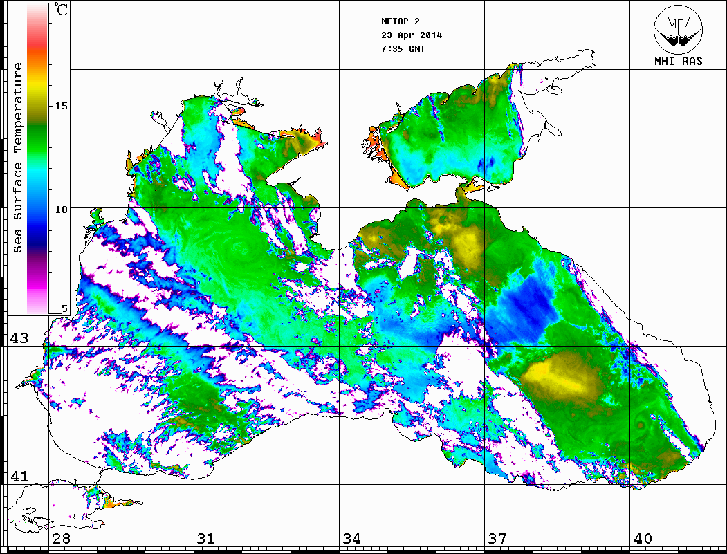Click longitude label '40'
Image resolution: width=727 pixels, height=554 pixels.
tap(643, 539)
